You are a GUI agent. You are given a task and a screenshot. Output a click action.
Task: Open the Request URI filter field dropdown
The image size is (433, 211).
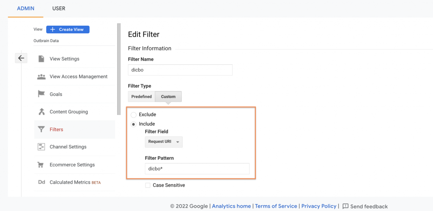click(x=164, y=142)
